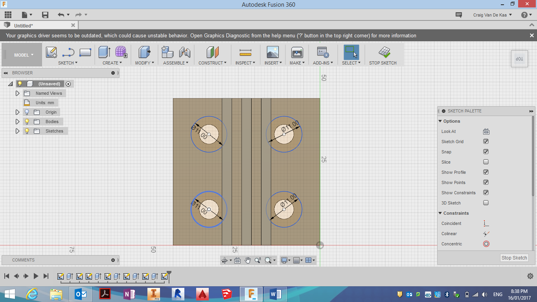Screen dimensions: 537x302
Task: Open the notifications speech bubble icon
Action: coord(458,15)
